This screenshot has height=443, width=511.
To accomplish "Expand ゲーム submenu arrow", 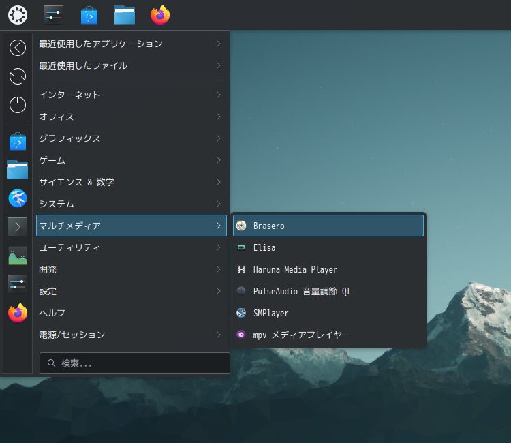I will [x=219, y=160].
